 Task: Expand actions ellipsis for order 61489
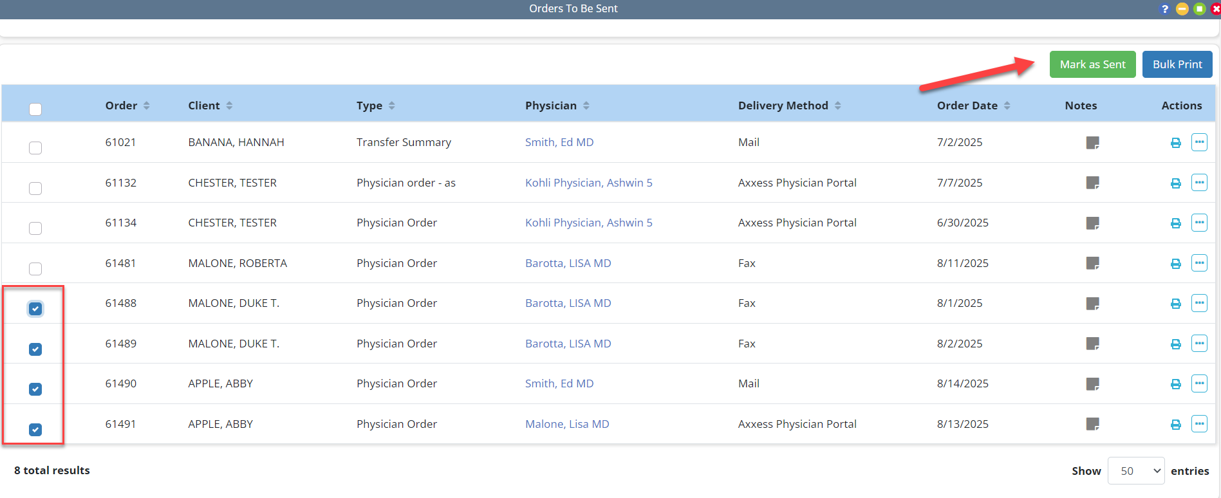[x=1199, y=344]
